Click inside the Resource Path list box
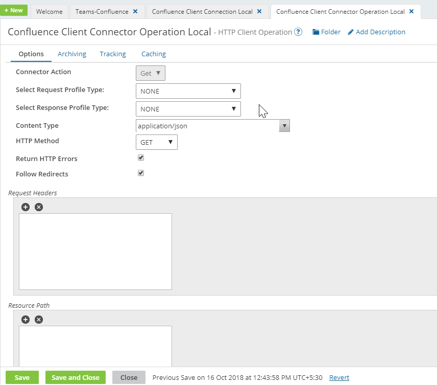The image size is (437, 385). point(95,346)
